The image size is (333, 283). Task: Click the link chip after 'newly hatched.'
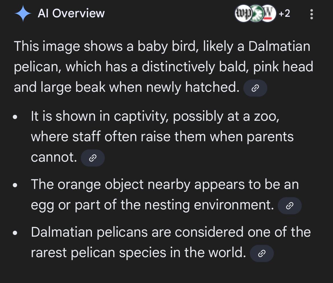pos(255,88)
